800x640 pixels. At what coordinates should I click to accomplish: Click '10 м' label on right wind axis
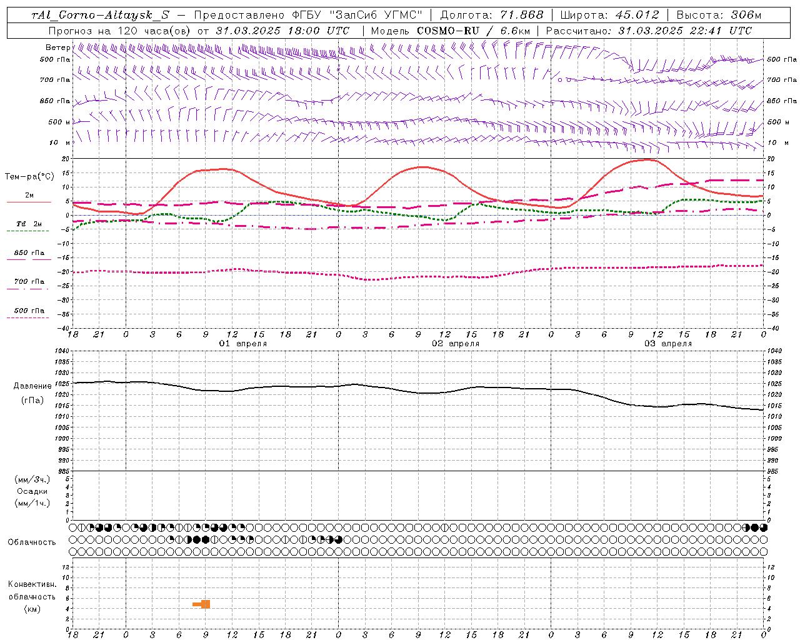pyautogui.click(x=778, y=143)
